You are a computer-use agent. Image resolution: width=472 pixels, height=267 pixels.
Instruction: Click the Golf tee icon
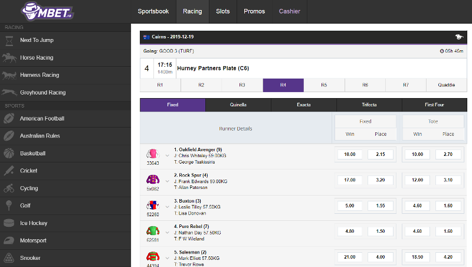coord(9,206)
